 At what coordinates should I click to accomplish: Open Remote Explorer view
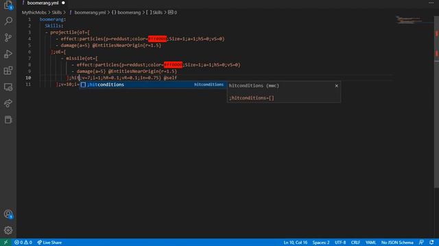coord(8,87)
